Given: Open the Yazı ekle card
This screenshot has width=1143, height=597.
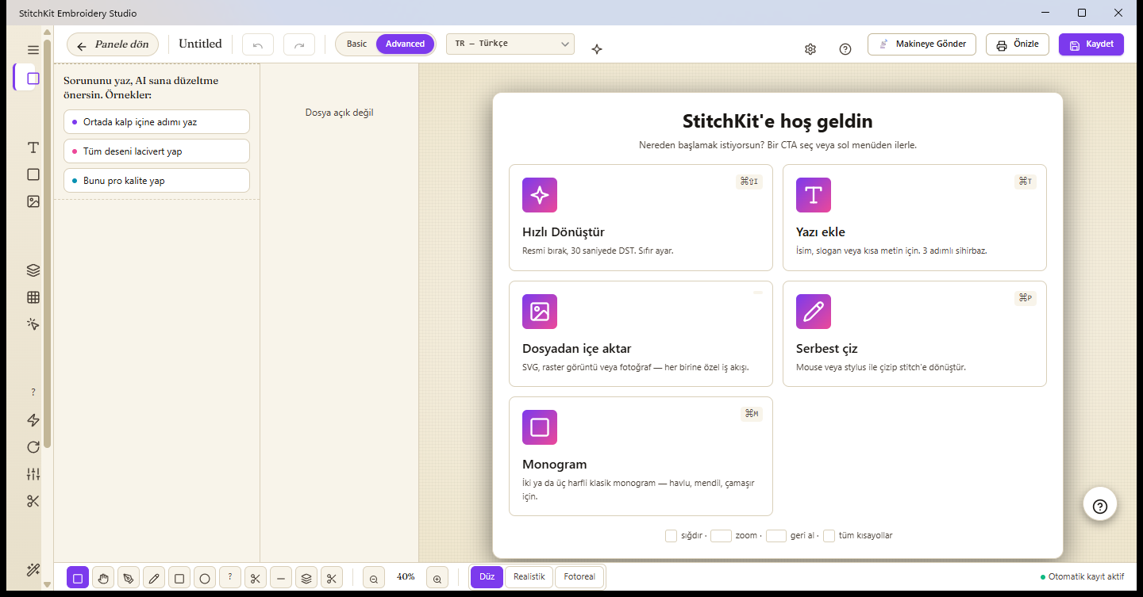Looking at the screenshot, I should click(914, 218).
